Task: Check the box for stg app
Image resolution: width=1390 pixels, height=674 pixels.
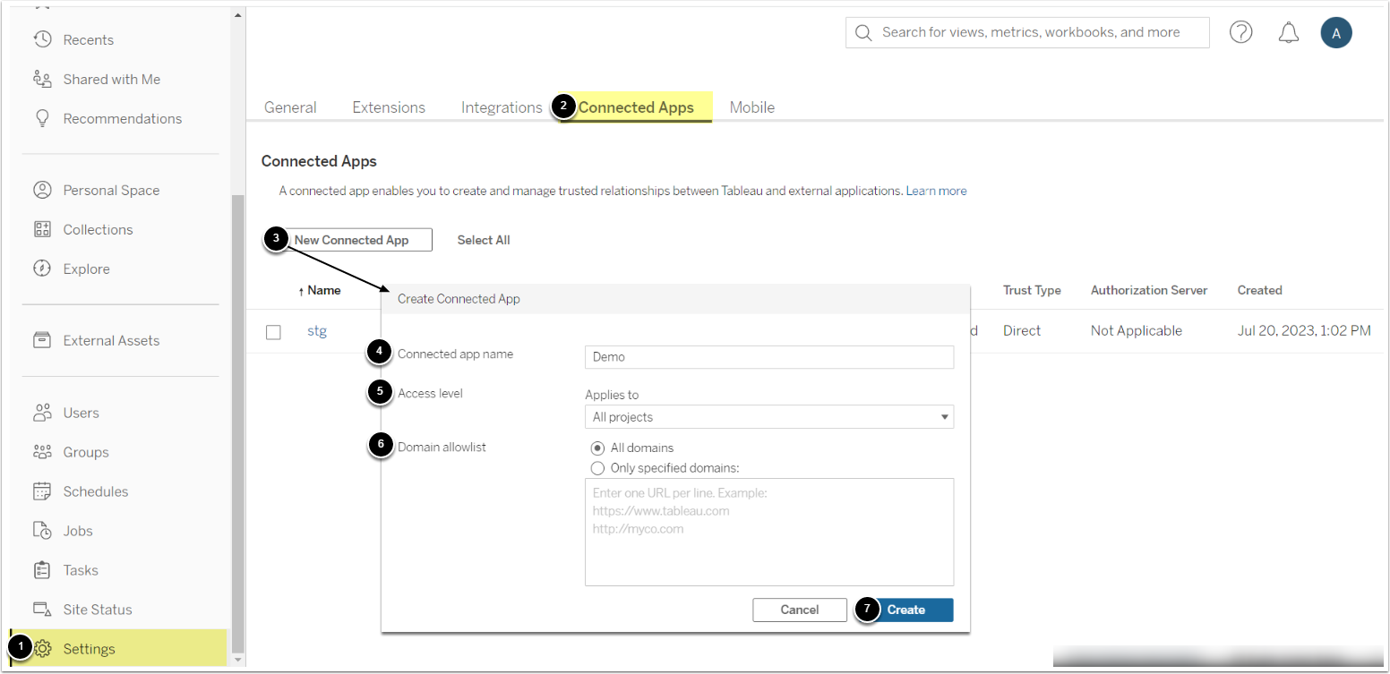Action: tap(273, 332)
